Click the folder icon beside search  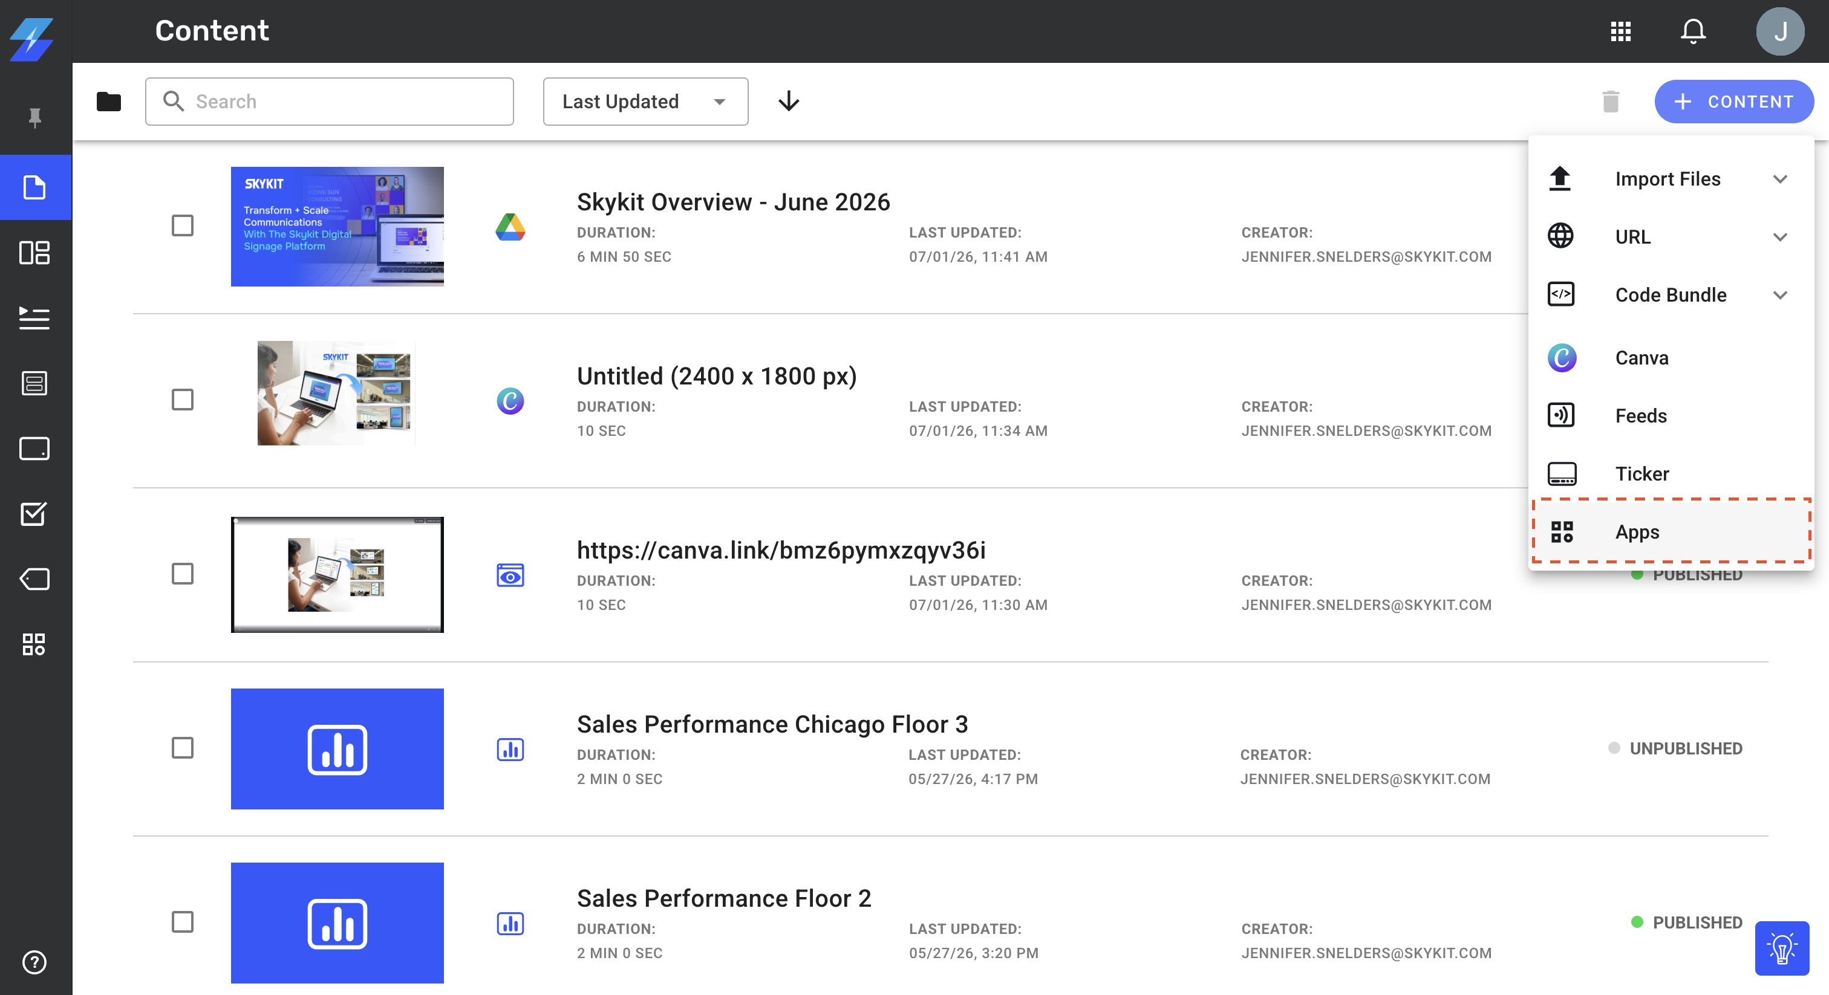(x=109, y=102)
